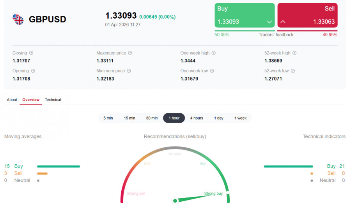The height and width of the screenshot is (206, 351).
Task: Click the current price 1.33093 heading
Action: click(121, 16)
